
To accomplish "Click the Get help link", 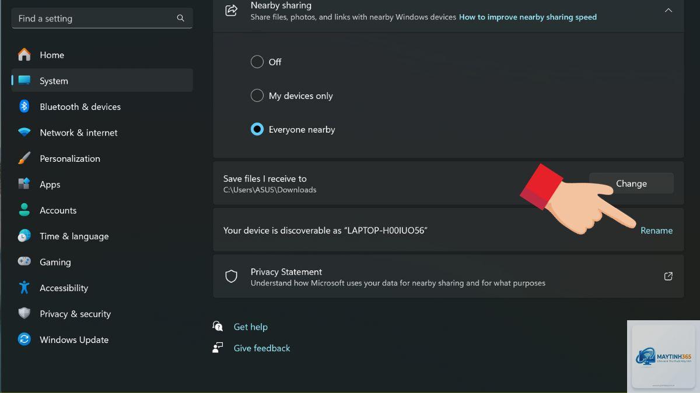I will (x=251, y=327).
